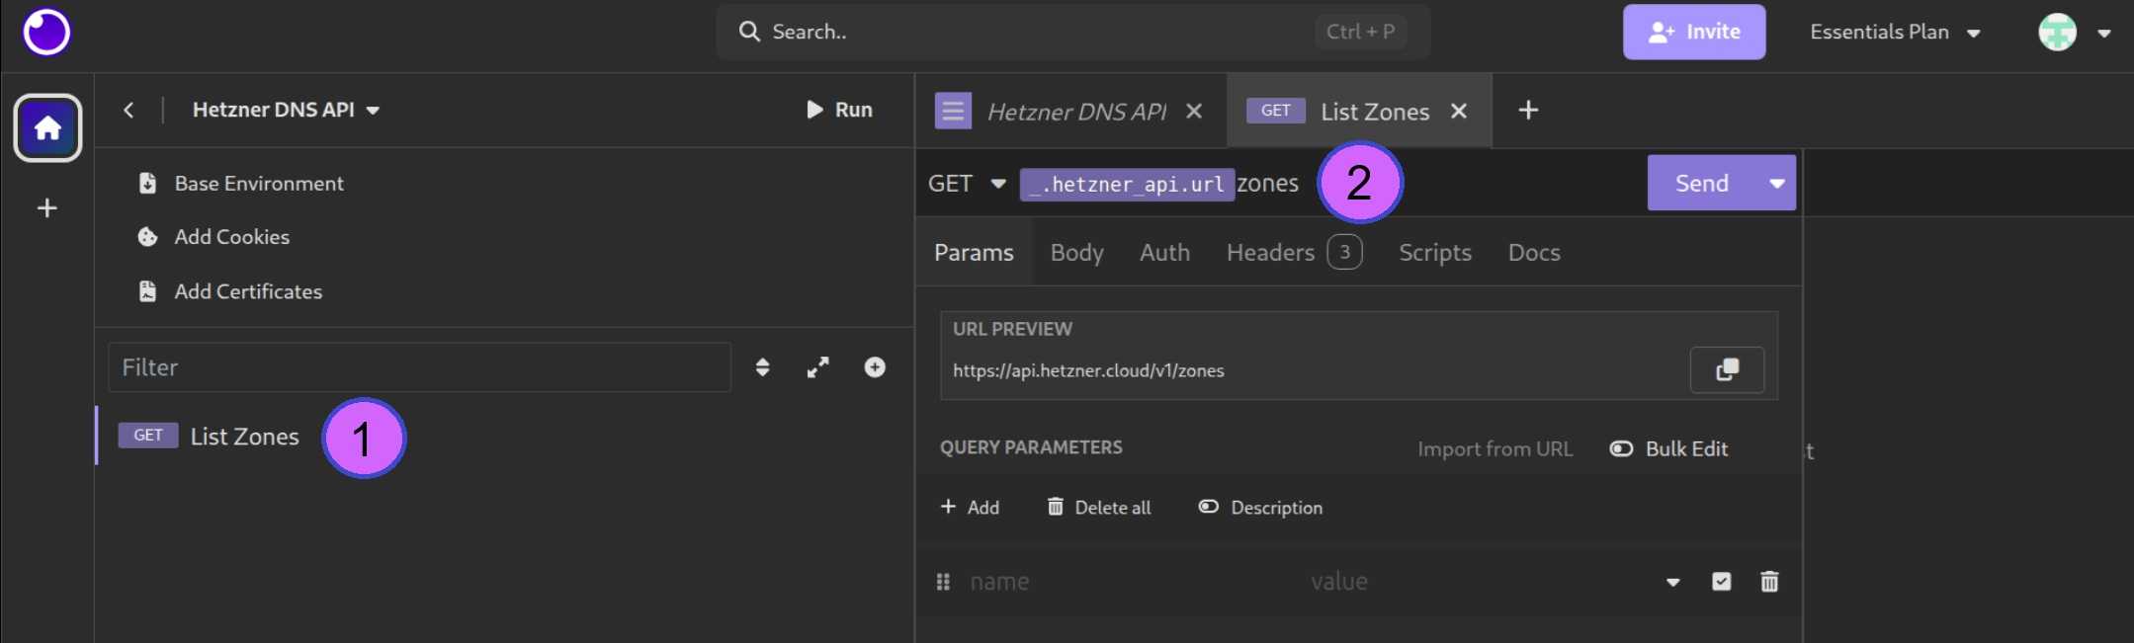This screenshot has width=2134, height=643.
Task: Copy the URL preview to clipboard
Action: (1726, 369)
